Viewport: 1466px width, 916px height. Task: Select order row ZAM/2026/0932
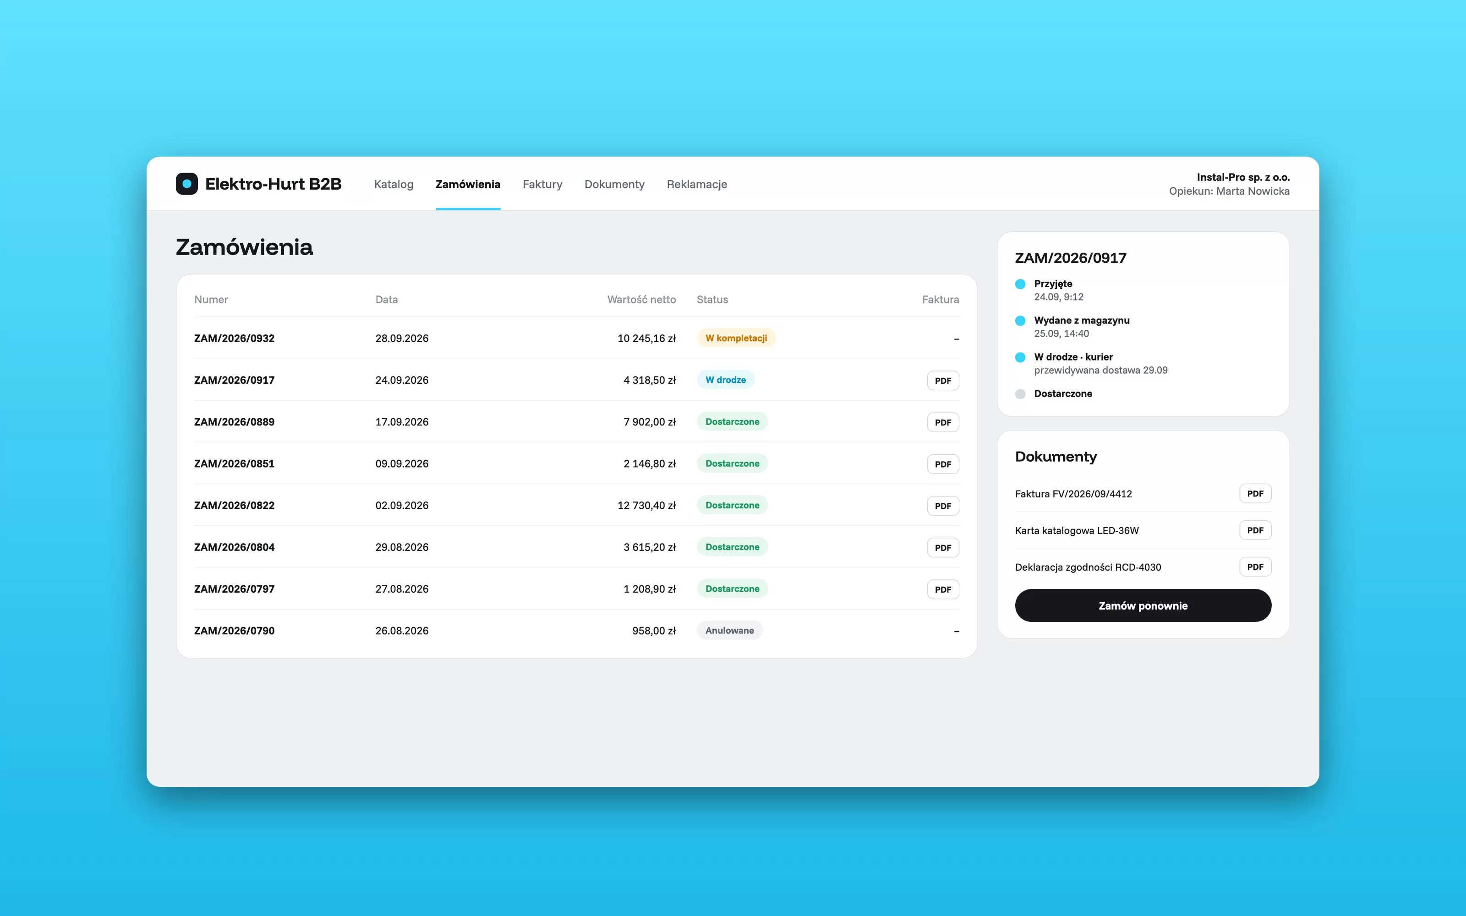pos(576,338)
